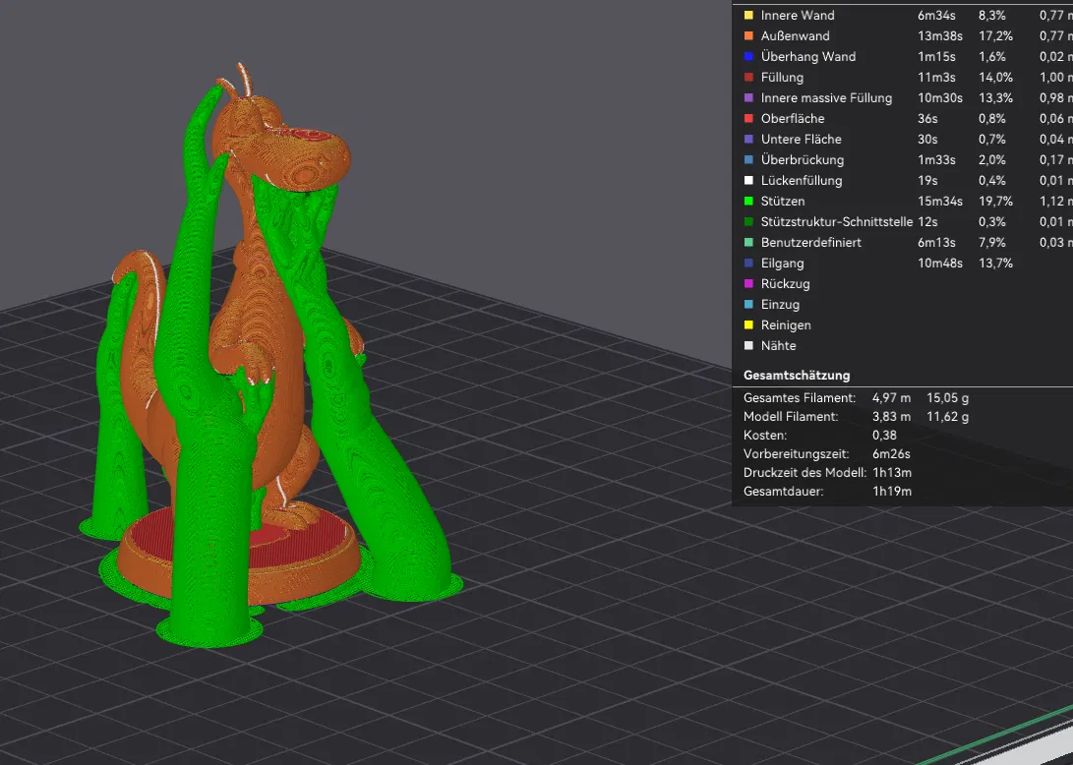Image resolution: width=1073 pixels, height=765 pixels.
Task: Click the Gesamtschätzung section header
Action: coord(797,375)
